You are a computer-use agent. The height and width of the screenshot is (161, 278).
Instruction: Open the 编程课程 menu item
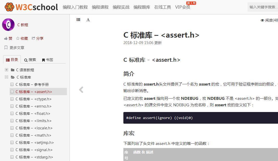tap(100, 7)
